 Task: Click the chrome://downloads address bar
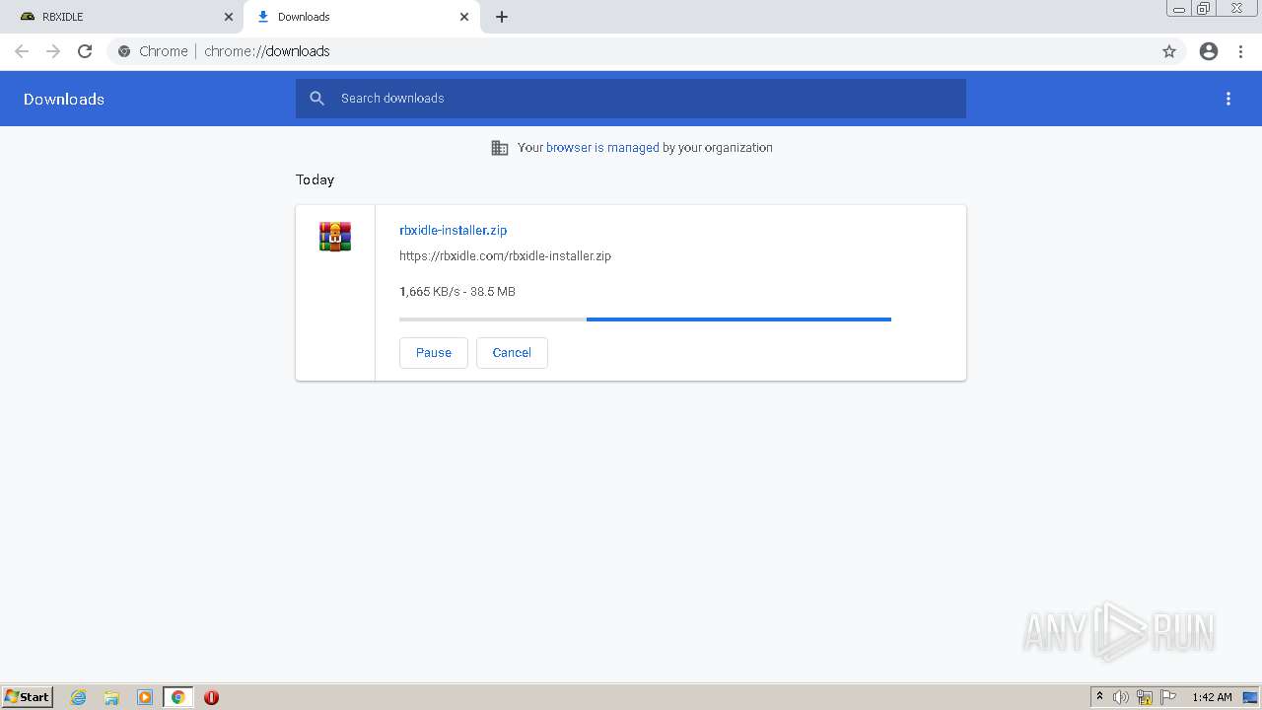[631, 51]
